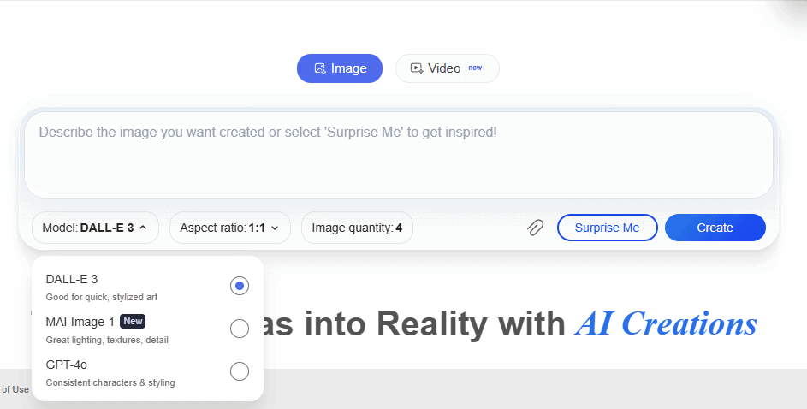The width and height of the screenshot is (807, 409).
Task: Open the Aspect ratio dropdown
Action: click(x=229, y=228)
